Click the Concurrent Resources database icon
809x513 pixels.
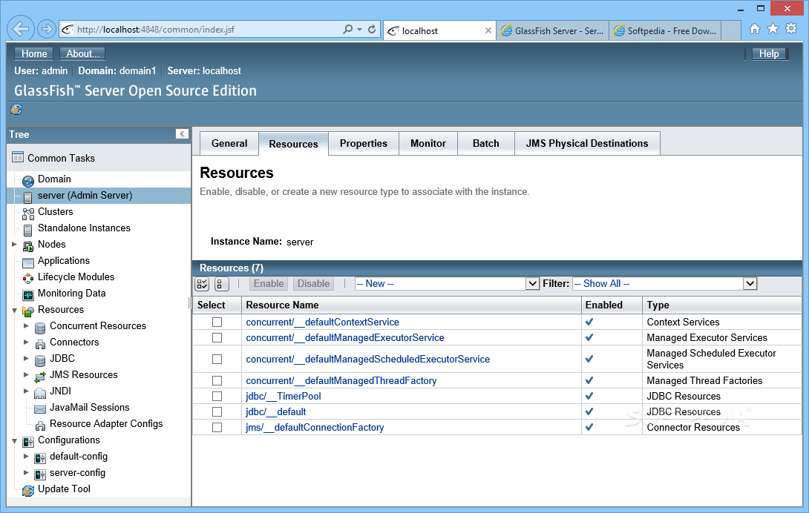(x=40, y=328)
